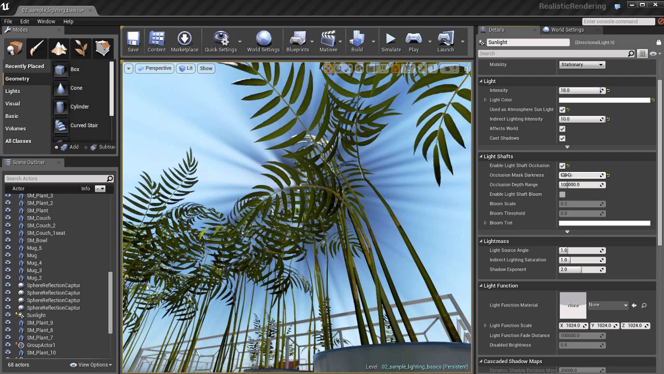Screen dimensions: 664x374
Task: Uncheck the Cast Shadows checkbox
Action: coord(562,138)
